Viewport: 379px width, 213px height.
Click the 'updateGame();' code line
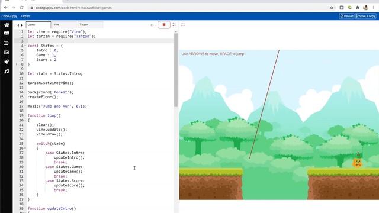tap(68, 172)
